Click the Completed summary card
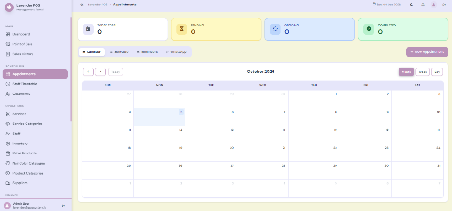The image size is (452, 211). 403,29
